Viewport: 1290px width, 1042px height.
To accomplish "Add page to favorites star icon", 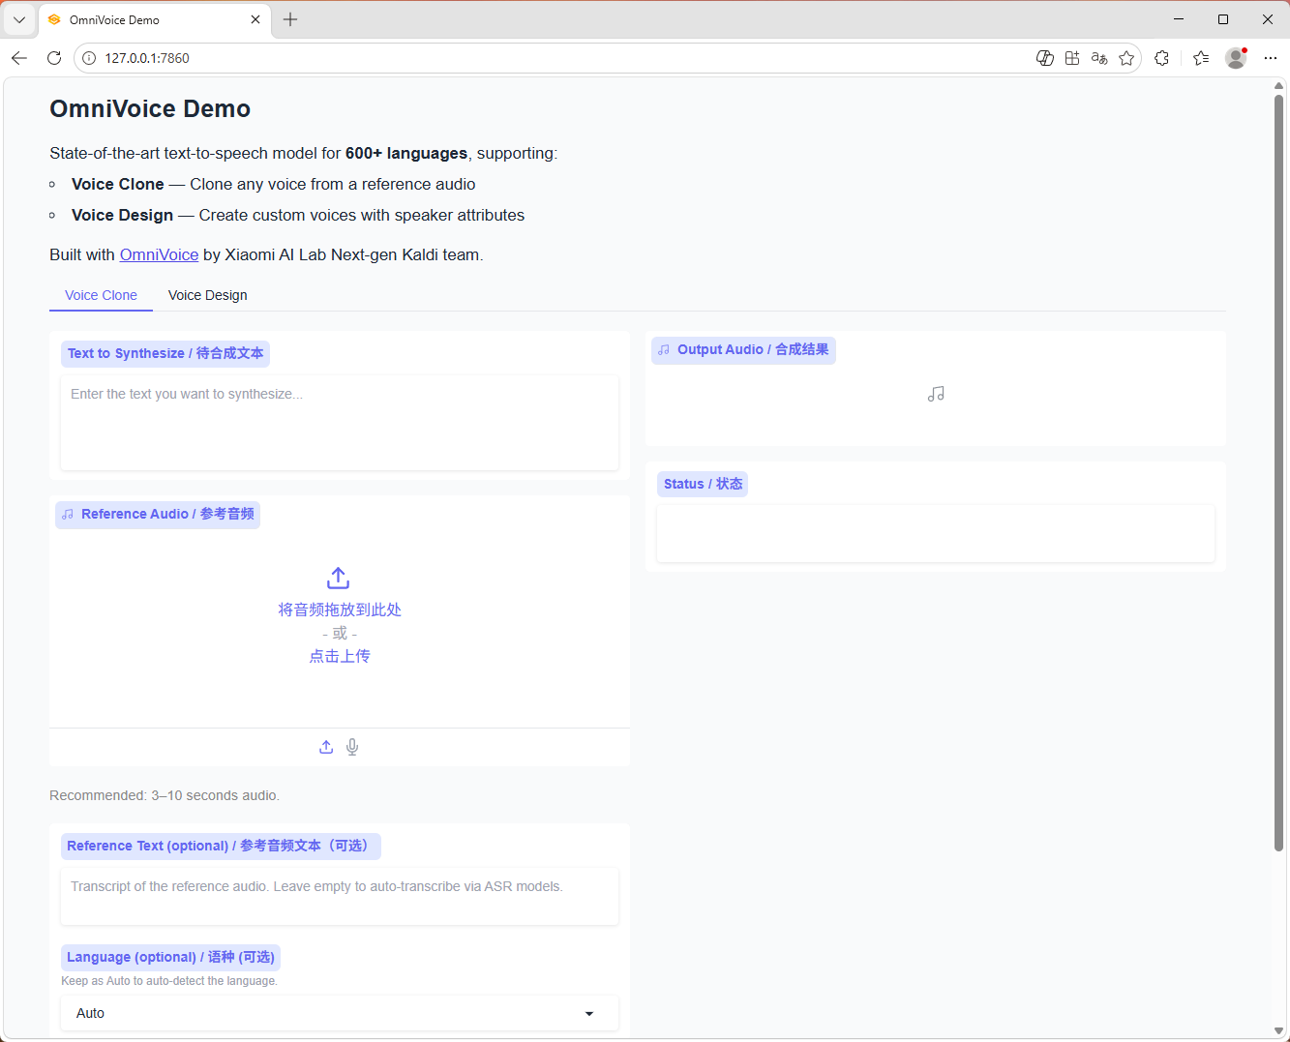I will point(1126,58).
